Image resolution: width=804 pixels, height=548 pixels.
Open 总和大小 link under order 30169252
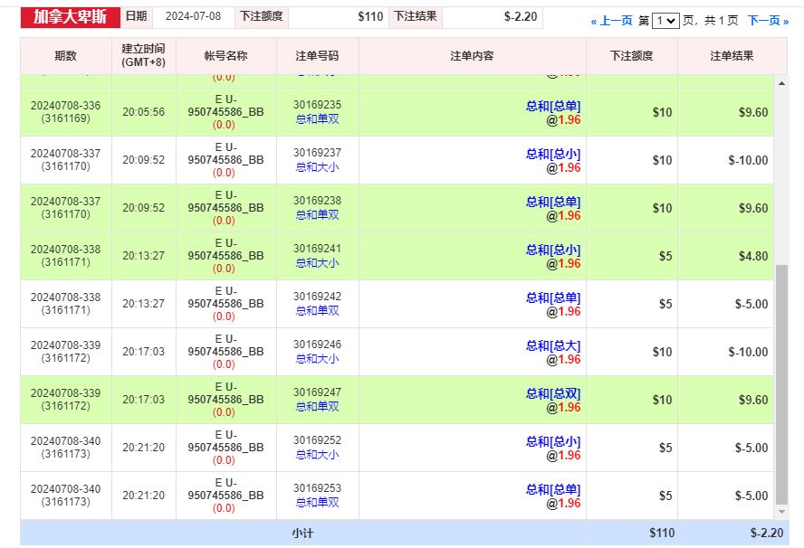pos(317,455)
